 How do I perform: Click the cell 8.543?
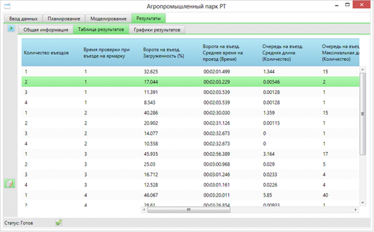point(150,102)
